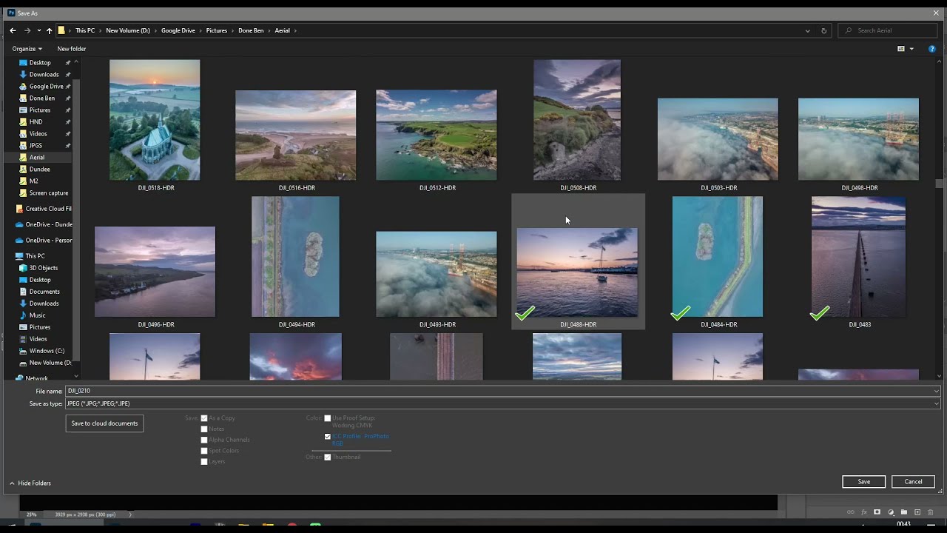
Task: Select Network in navigation pane
Action: (x=31, y=378)
